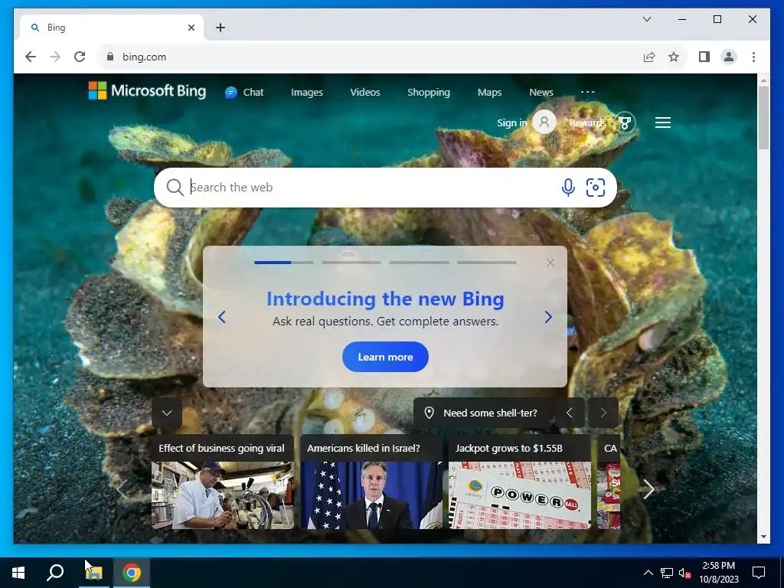This screenshot has width=784, height=588.
Task: Open 'Effect of business going viral' headline
Action: [x=221, y=448]
